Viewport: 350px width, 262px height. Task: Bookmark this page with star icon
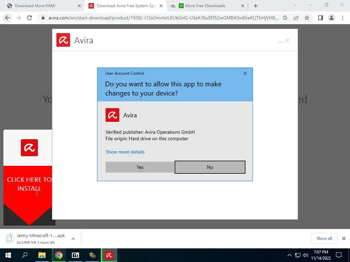click(307, 18)
